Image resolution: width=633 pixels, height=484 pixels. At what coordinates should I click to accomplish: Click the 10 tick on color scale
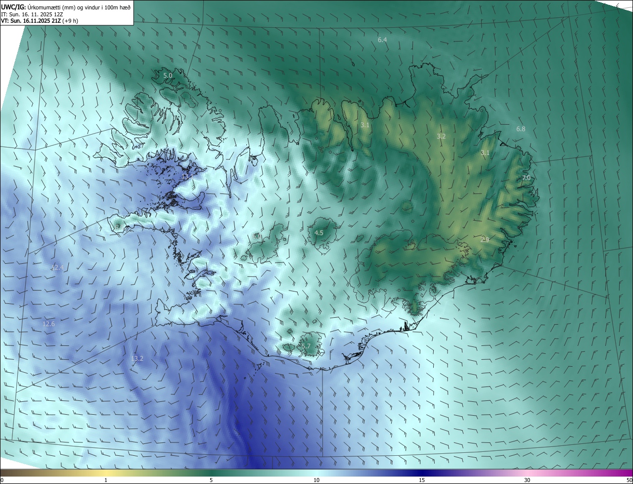[316, 480]
